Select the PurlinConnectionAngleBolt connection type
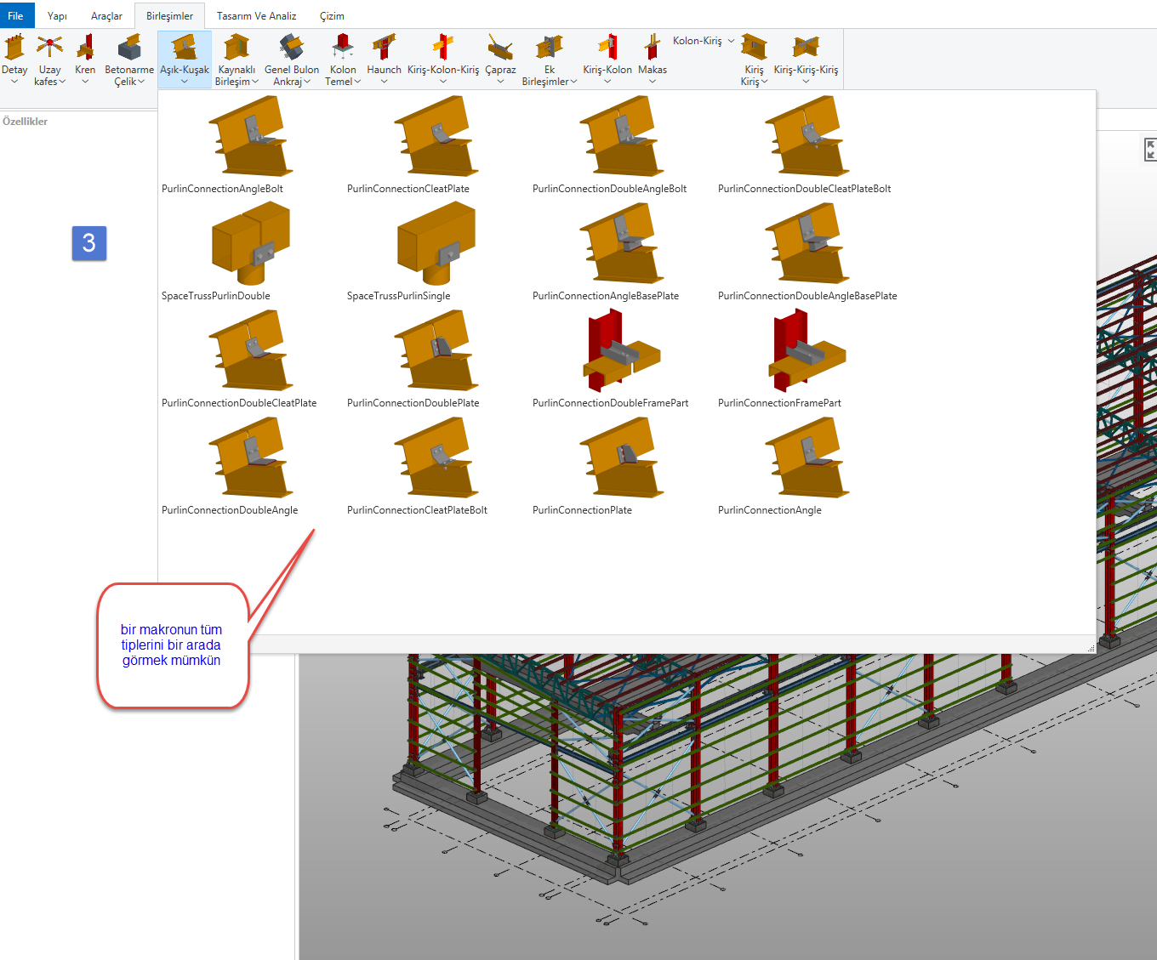The image size is (1157, 960). pyautogui.click(x=249, y=137)
